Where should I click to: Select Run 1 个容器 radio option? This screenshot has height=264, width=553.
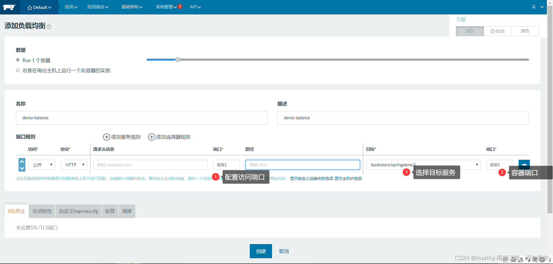point(18,60)
